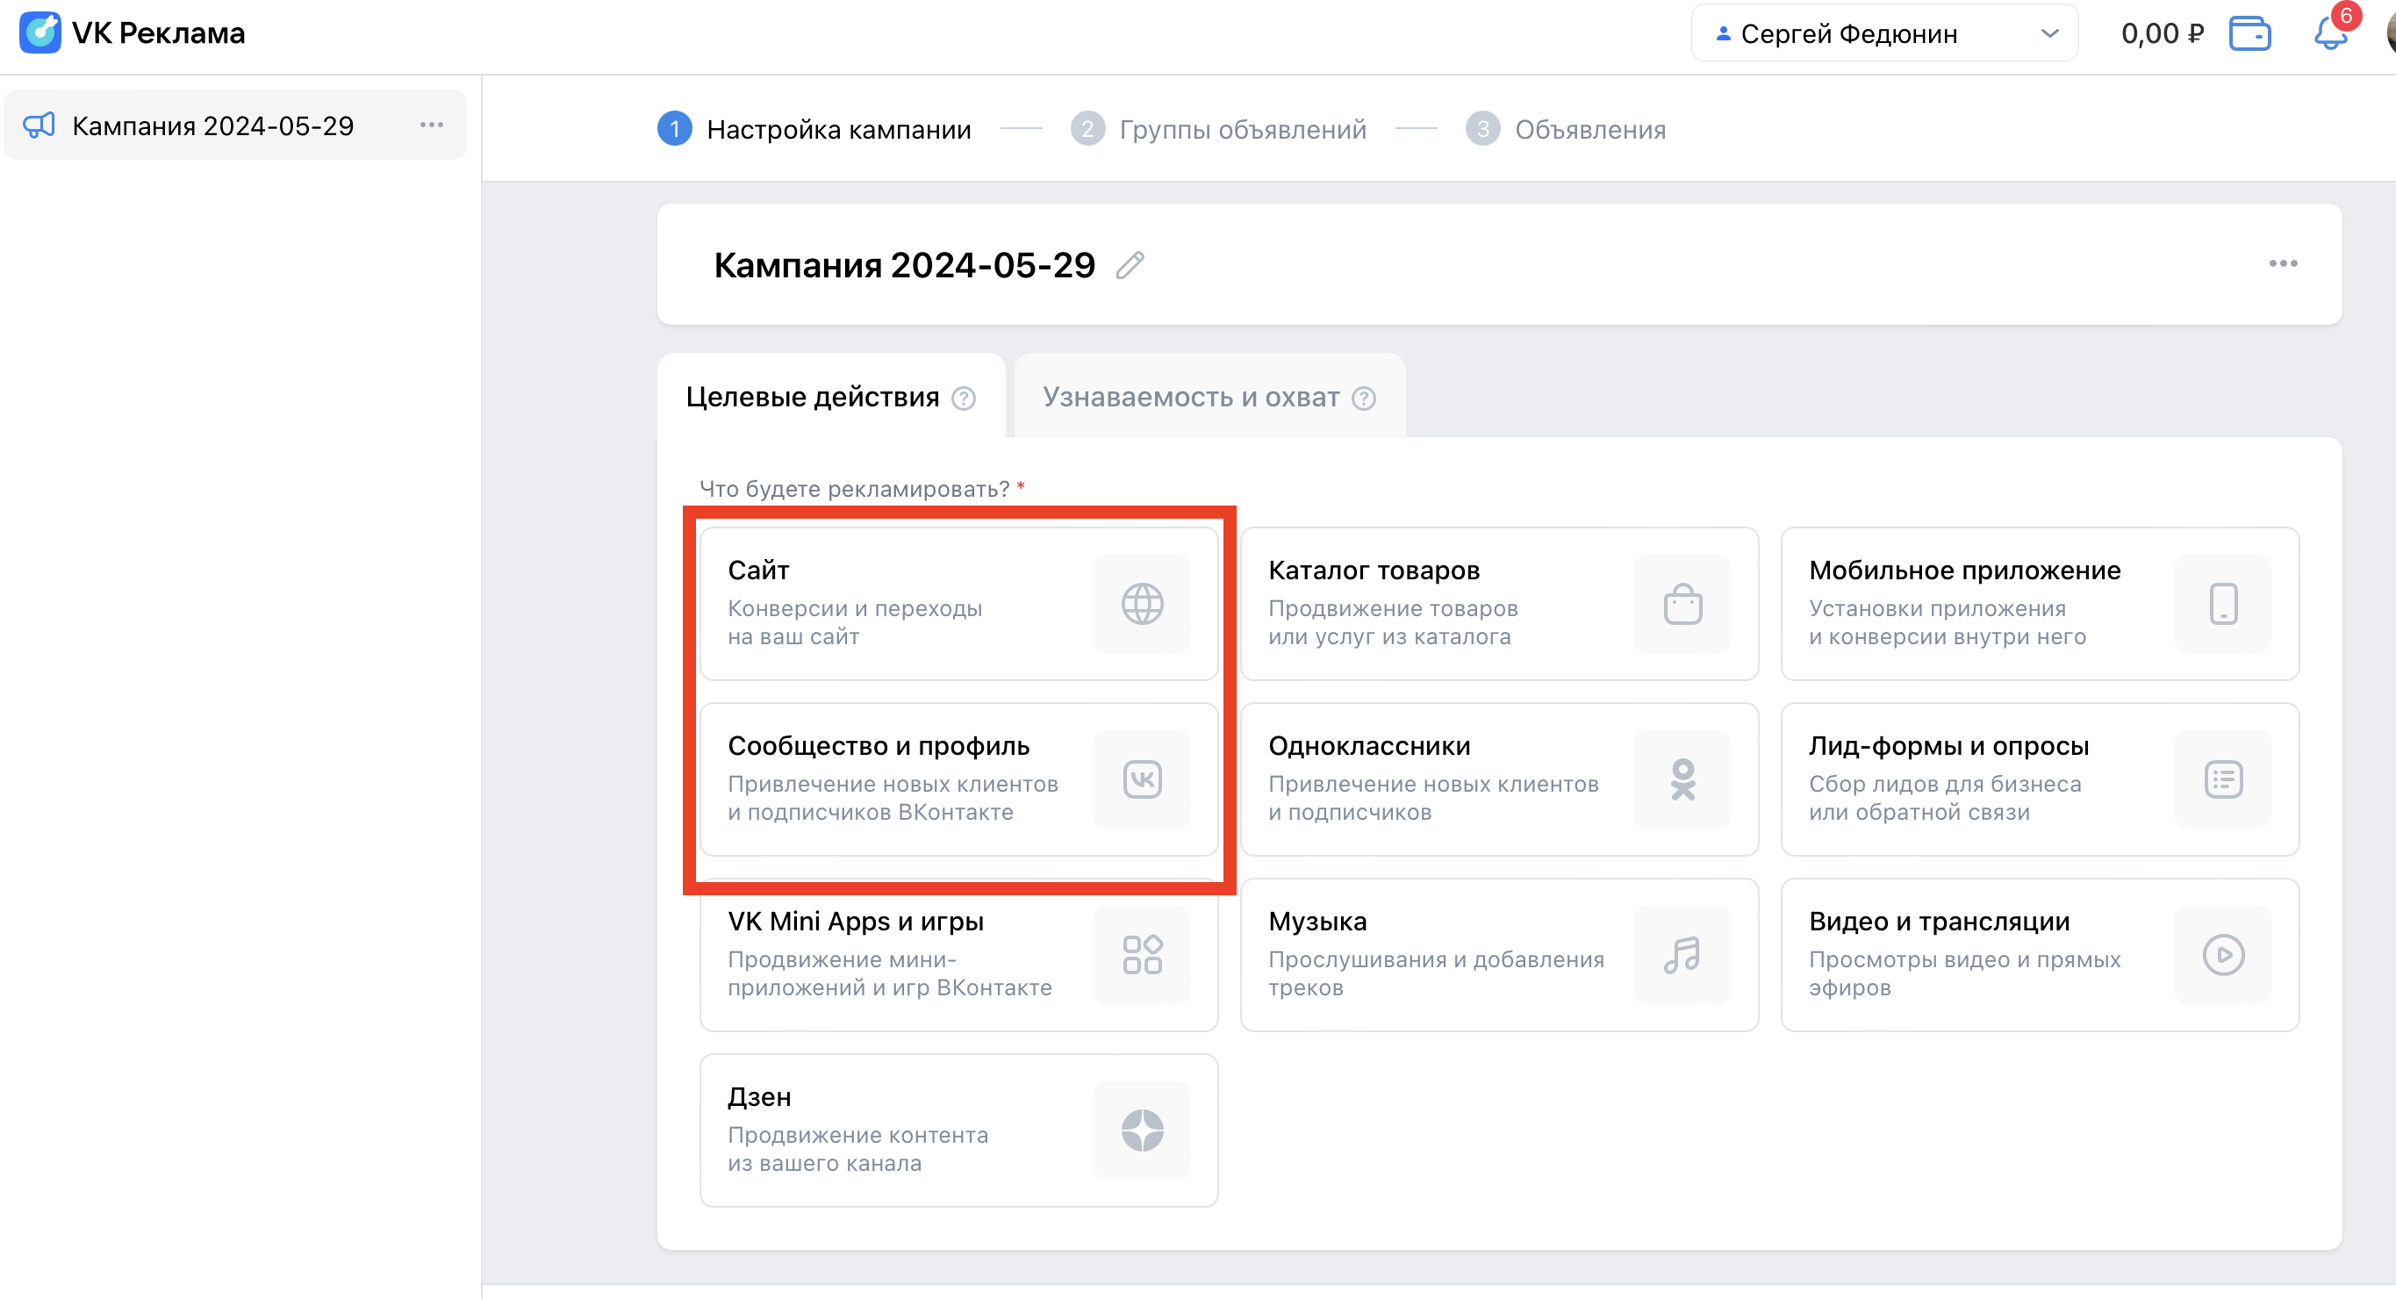Screen dimensions: 2396x1299
Task: Choose Каталог товаров option
Action: [x=1499, y=604]
